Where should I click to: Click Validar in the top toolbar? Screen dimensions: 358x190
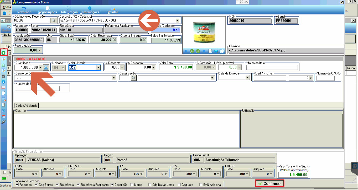pyautogui.click(x=113, y=10)
